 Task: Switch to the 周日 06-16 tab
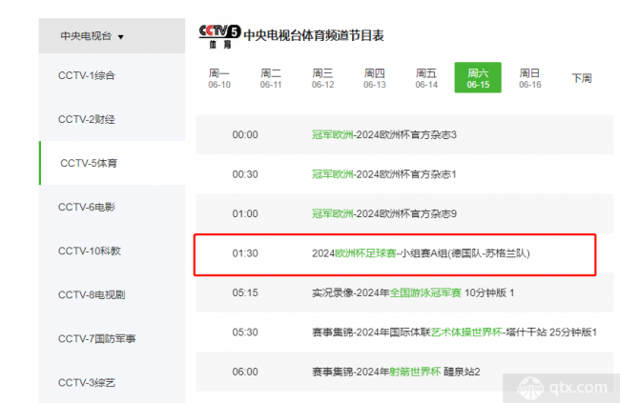tap(529, 78)
